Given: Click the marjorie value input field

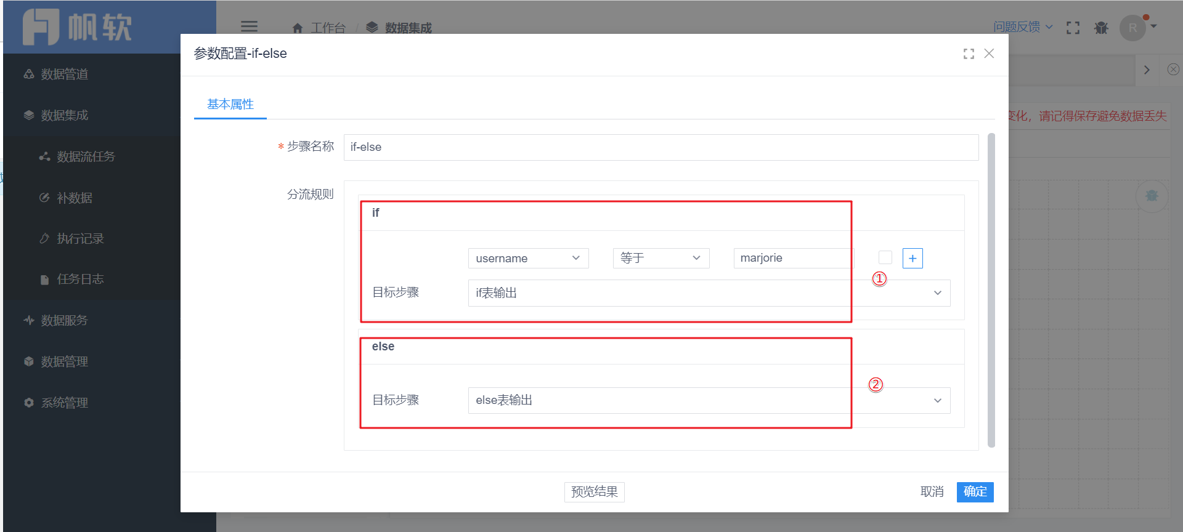Looking at the screenshot, I should tap(794, 258).
